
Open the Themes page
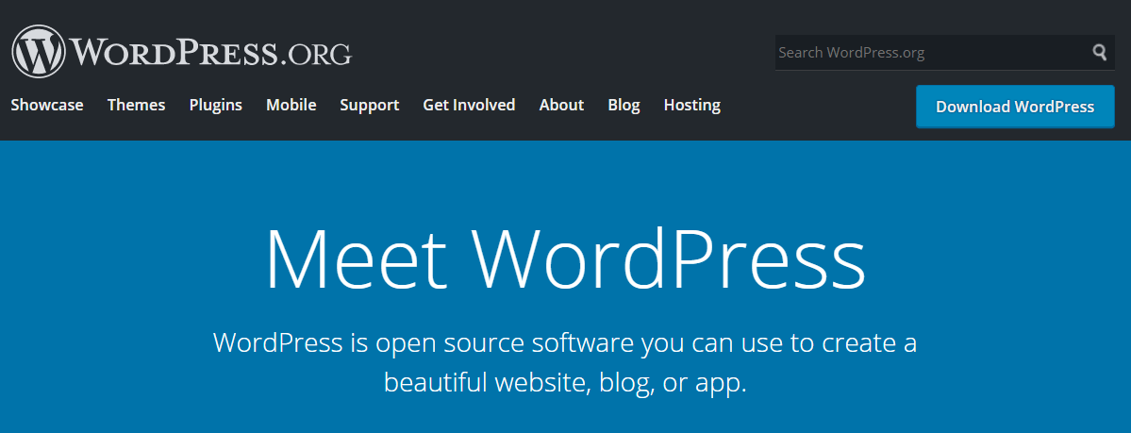[137, 106]
